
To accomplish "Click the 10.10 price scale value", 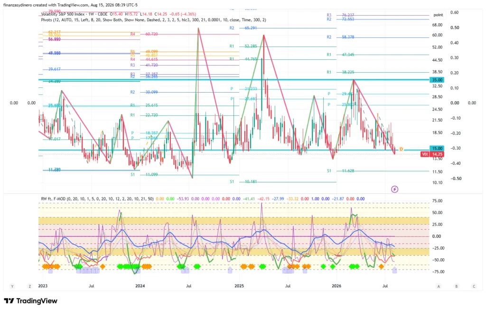I will click(437, 183).
